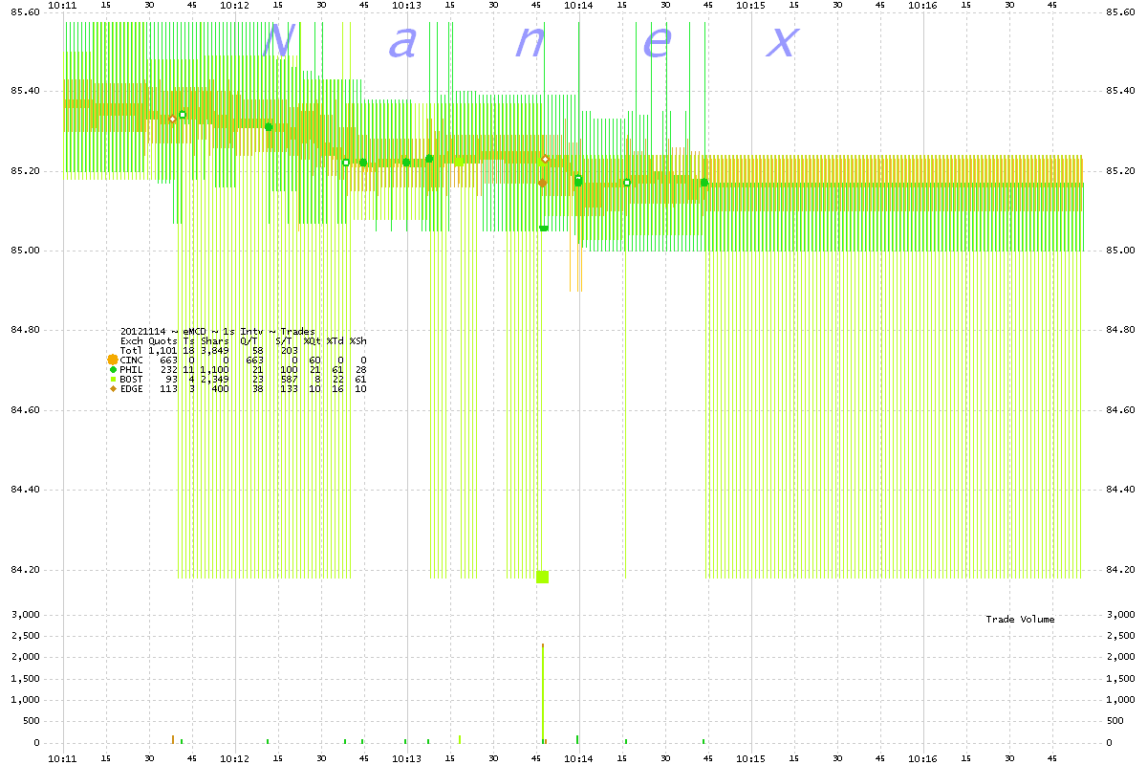Click the '84.80' label on right price axis
Screen dimensions: 1147x765
coord(1119,330)
